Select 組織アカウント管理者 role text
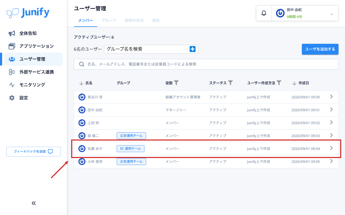This screenshot has height=215, width=345. pyautogui.click(x=183, y=97)
